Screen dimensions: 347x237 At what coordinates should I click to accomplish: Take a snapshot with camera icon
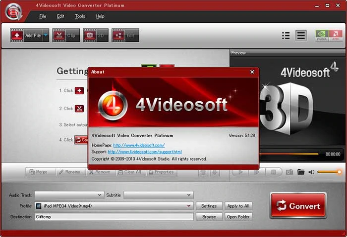pos(289,172)
